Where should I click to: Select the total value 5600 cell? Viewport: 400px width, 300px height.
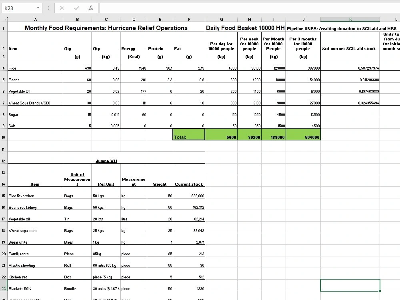tap(221, 135)
